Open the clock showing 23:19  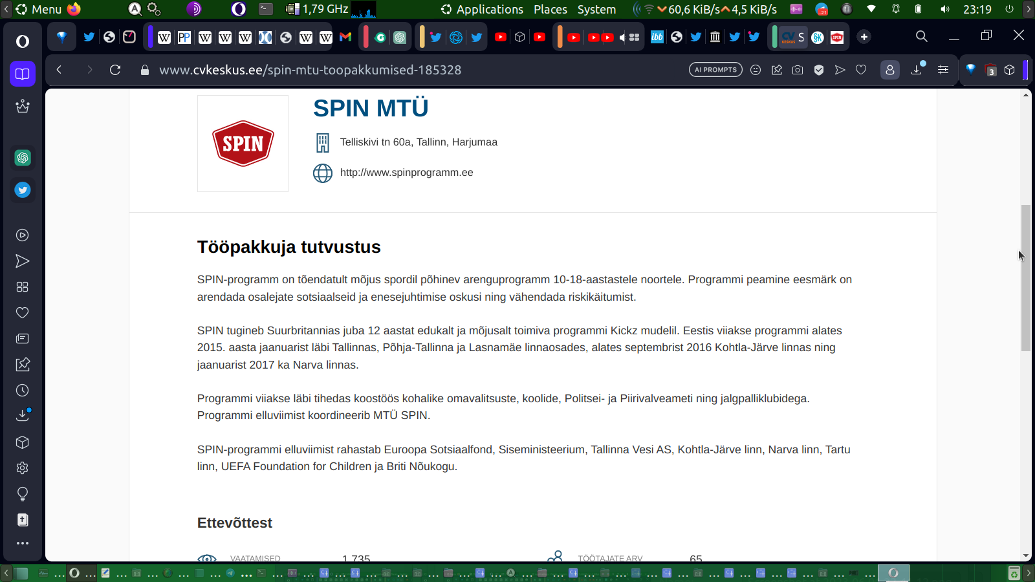pos(977,9)
